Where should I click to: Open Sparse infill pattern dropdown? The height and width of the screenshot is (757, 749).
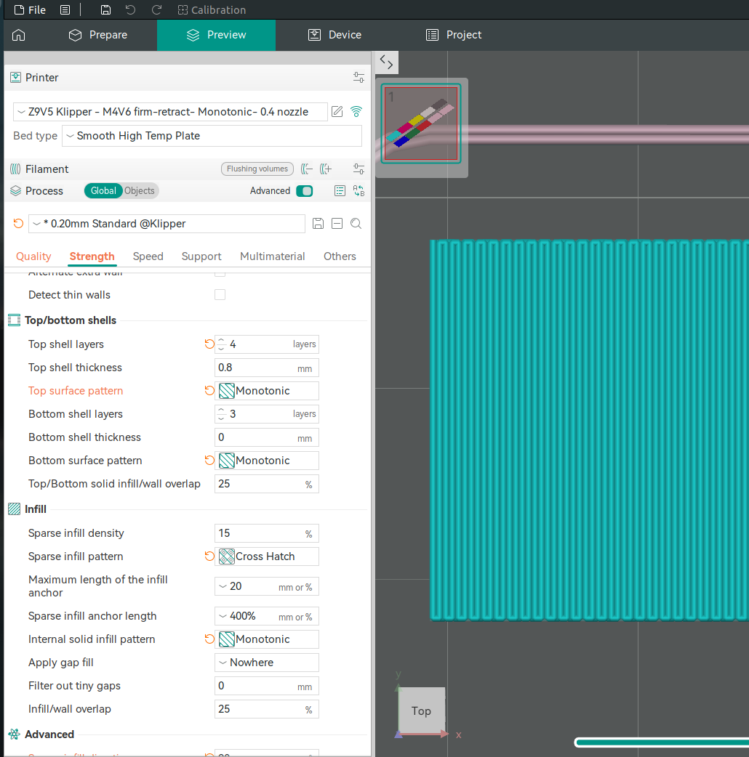pyautogui.click(x=267, y=556)
